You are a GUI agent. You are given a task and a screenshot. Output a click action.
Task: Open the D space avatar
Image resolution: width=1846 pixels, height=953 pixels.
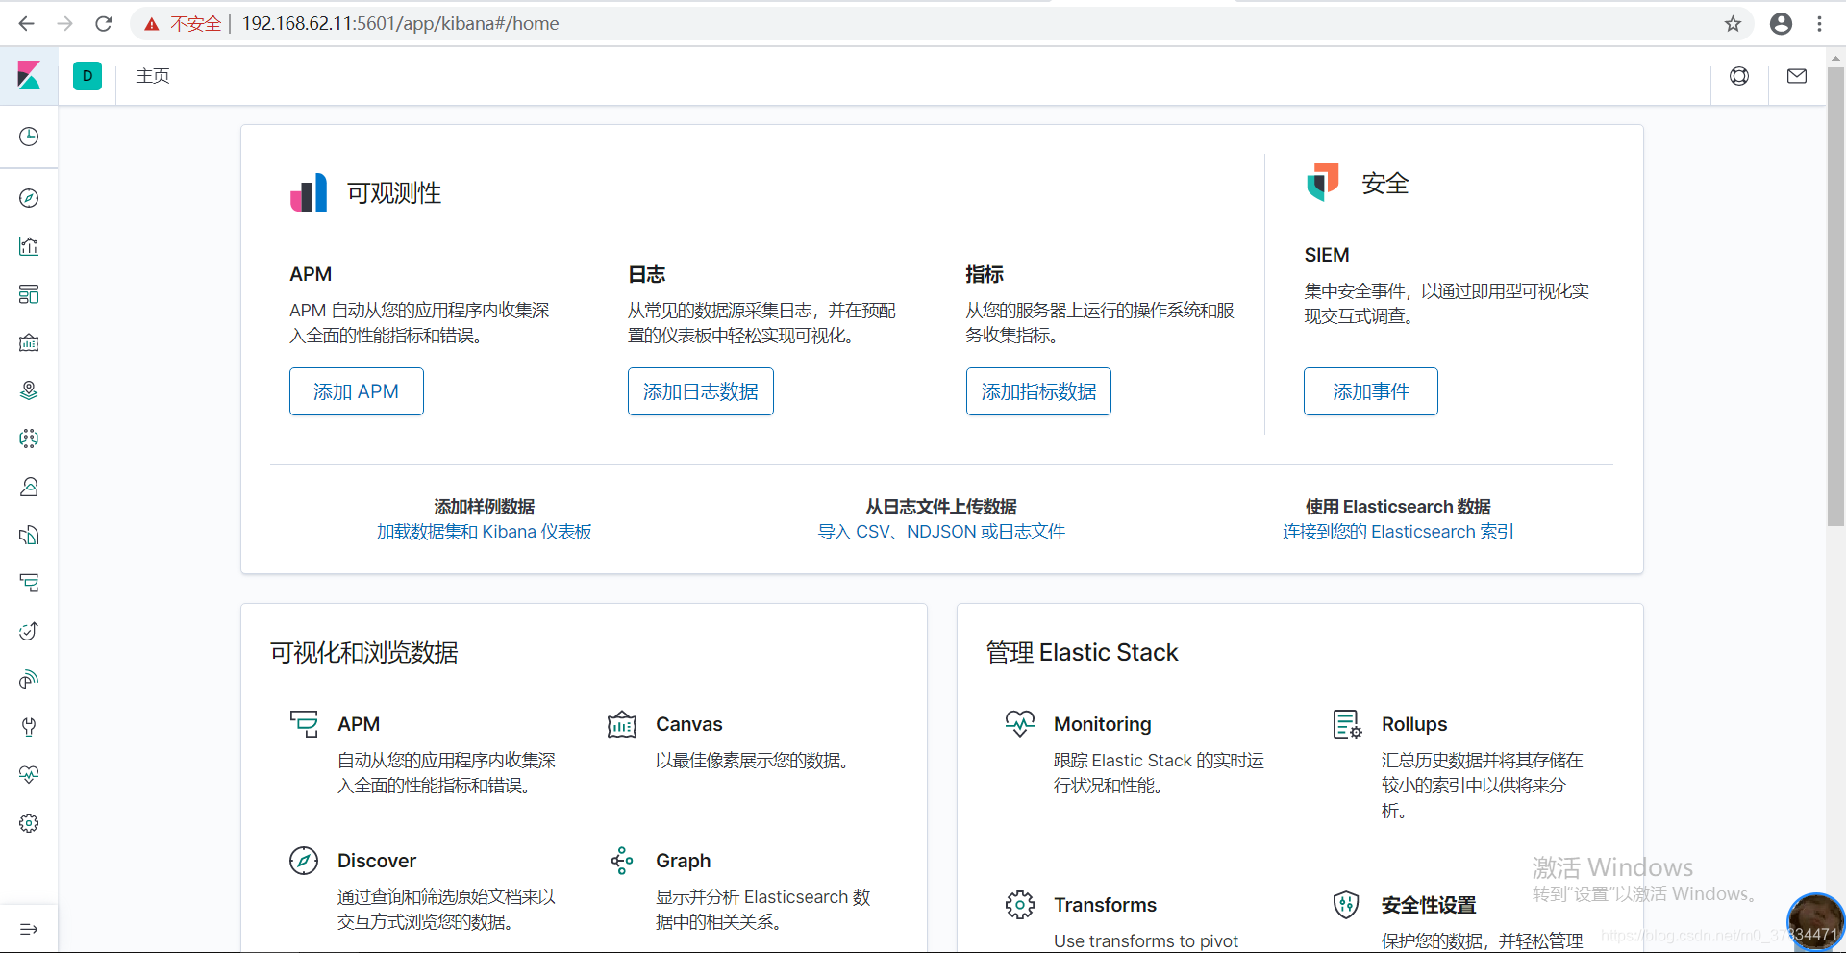pos(87,76)
